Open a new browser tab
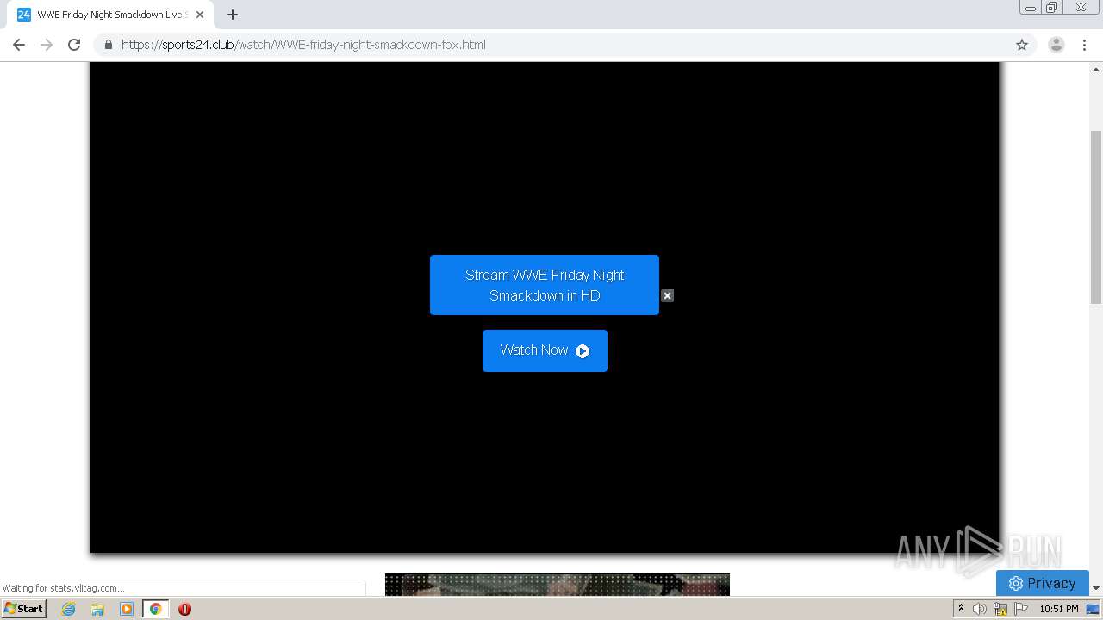This screenshot has height=620, width=1103. coord(233,15)
